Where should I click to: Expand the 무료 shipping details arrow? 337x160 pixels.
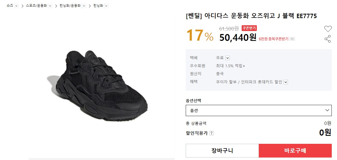[x=227, y=58]
